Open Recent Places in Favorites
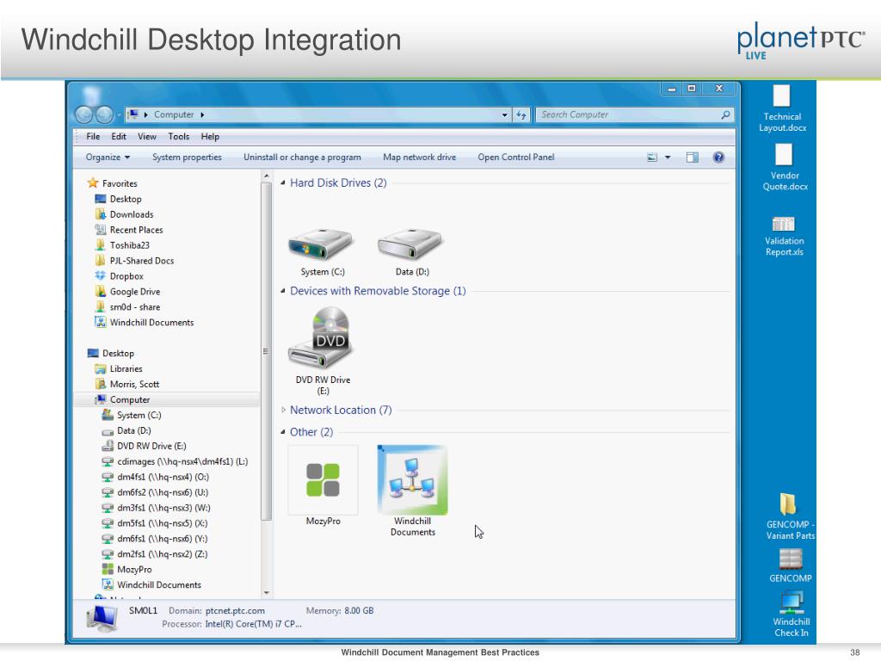This screenshot has width=881, height=661. point(129,230)
